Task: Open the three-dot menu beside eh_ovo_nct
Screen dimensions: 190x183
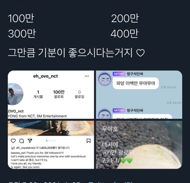Action: click(x=87, y=76)
